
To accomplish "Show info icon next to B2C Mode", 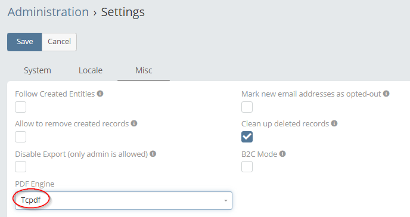I will pyautogui.click(x=282, y=154).
